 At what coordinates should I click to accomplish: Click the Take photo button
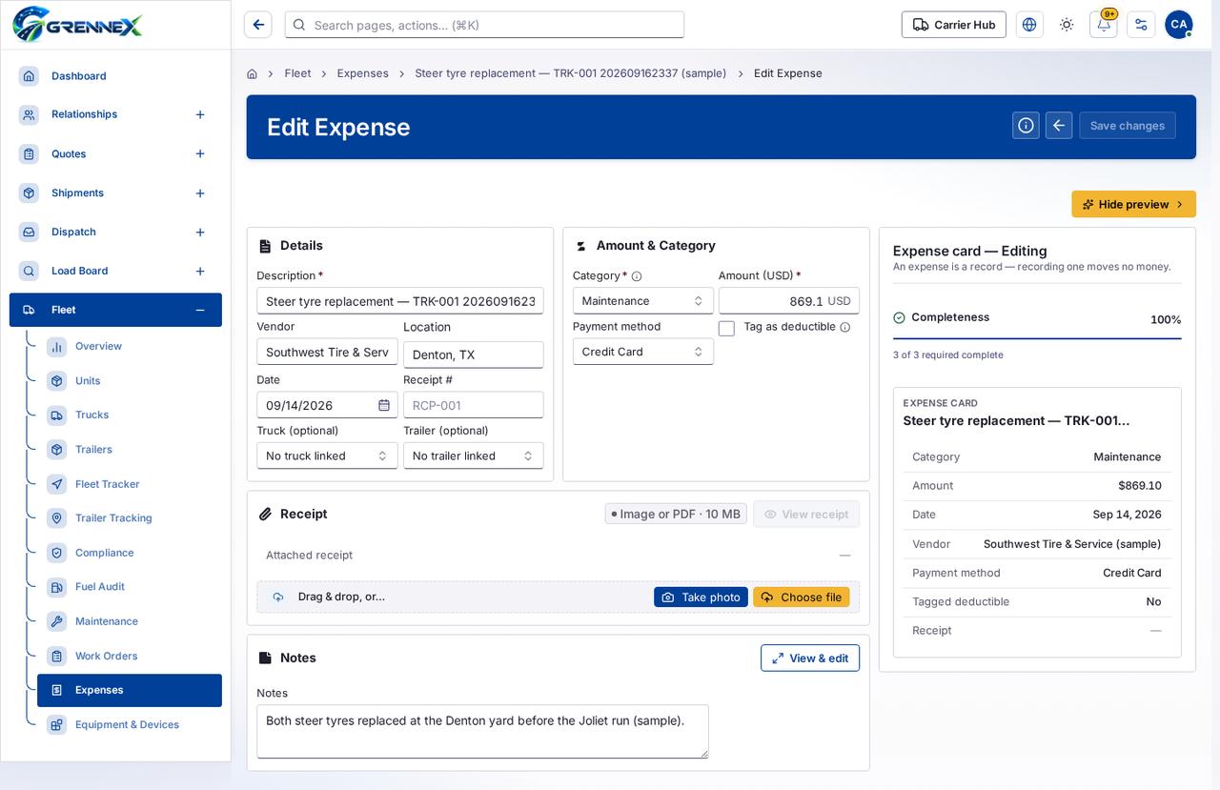[x=701, y=598]
